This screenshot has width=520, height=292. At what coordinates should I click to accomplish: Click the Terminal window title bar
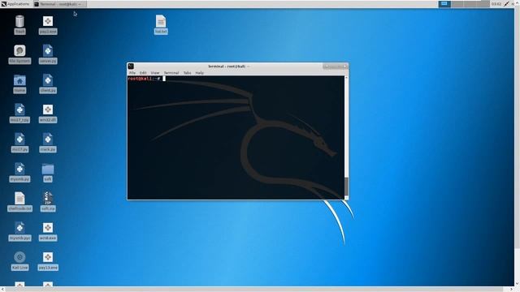coord(229,67)
